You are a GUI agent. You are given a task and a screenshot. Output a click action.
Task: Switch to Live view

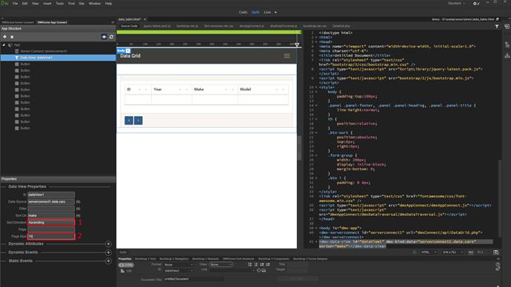click(267, 13)
